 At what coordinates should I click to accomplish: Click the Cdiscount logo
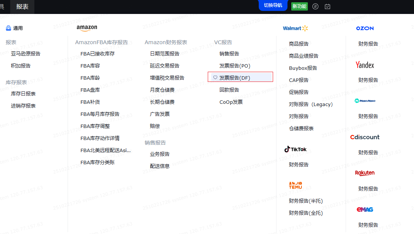pos(365,137)
